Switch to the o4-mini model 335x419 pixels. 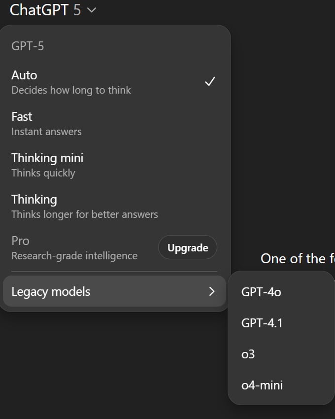262,385
